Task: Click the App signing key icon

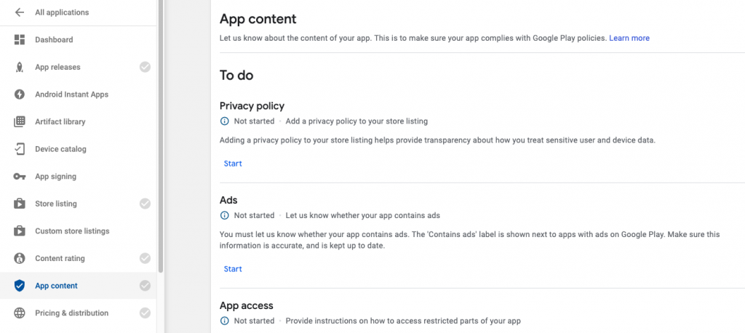Action: click(20, 177)
